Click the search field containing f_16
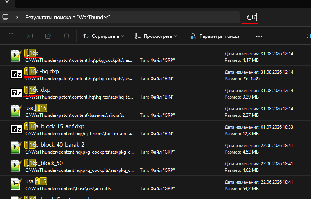Image resolution: width=311 pixels, height=199 pixels. (x=277, y=17)
